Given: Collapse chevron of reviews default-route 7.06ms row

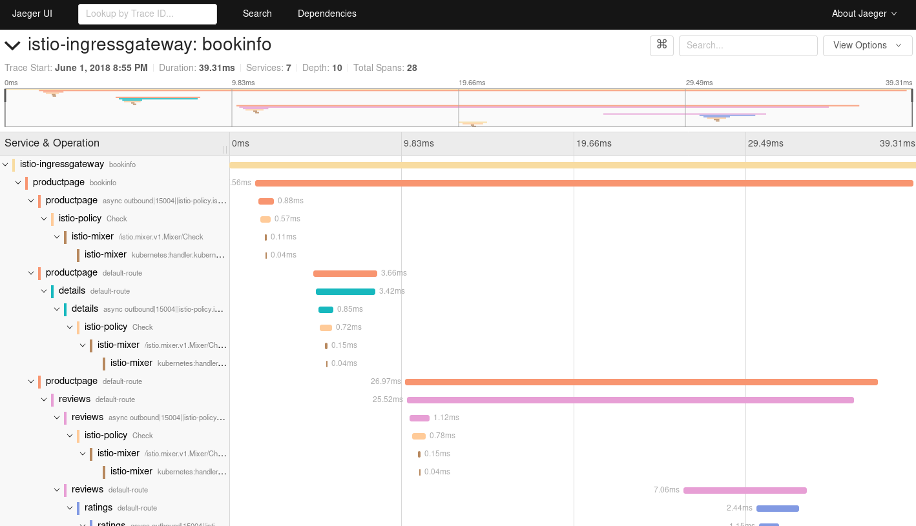Looking at the screenshot, I should tap(57, 490).
